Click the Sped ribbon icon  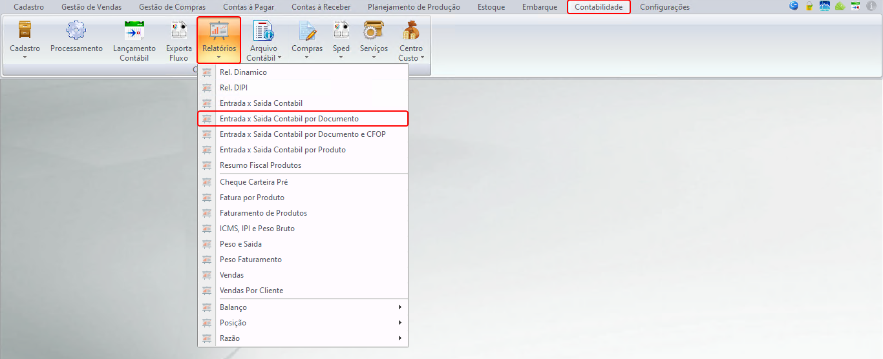(341, 31)
